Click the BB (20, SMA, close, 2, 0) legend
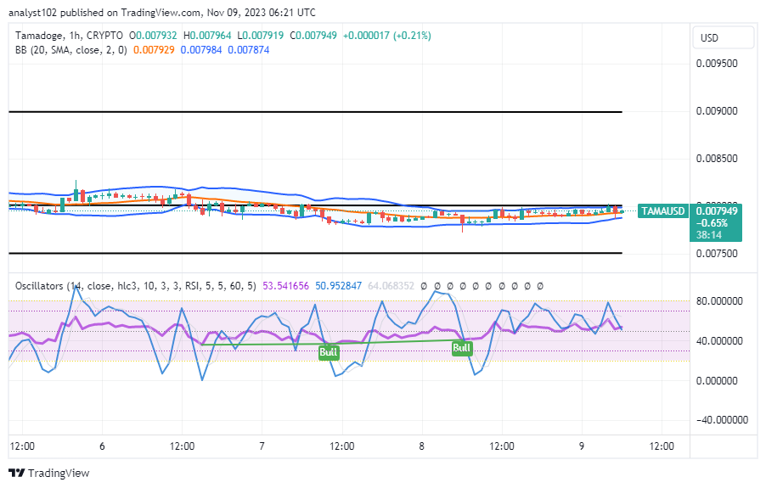The image size is (766, 488). pyautogui.click(x=70, y=50)
